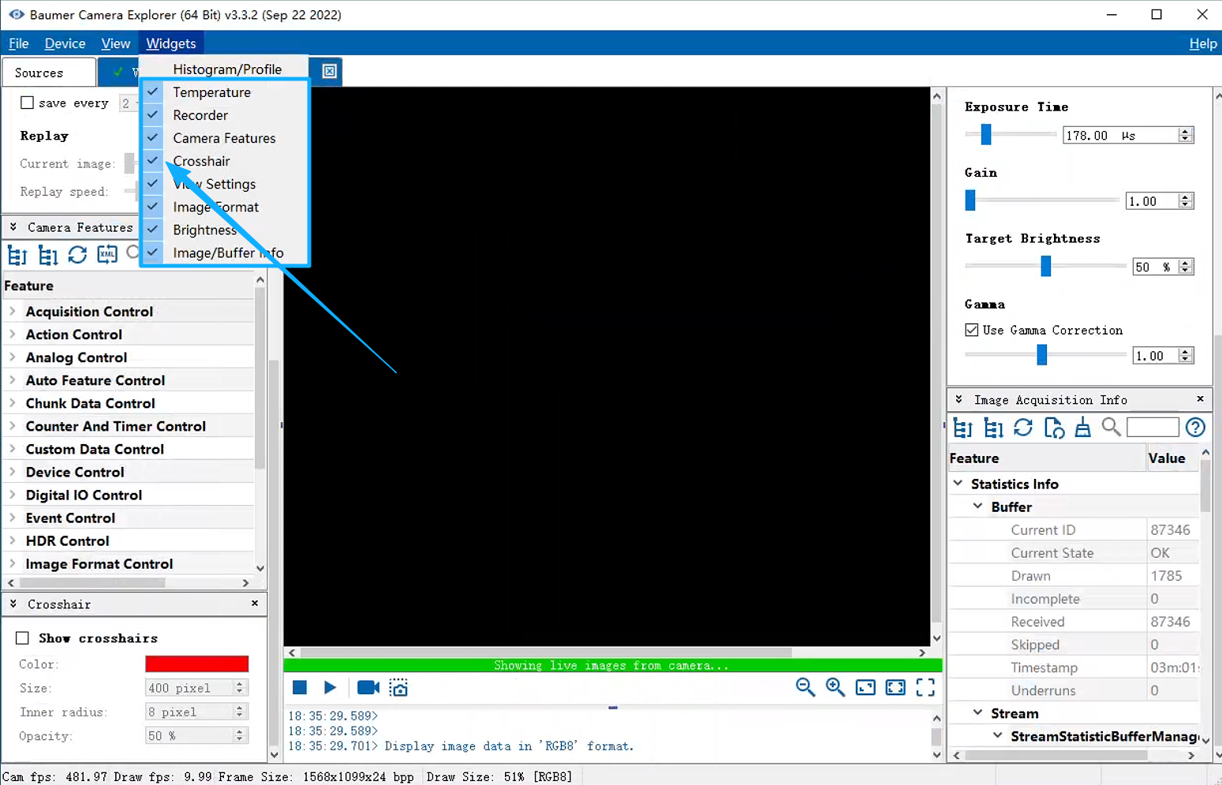Expand Analog Control node
1222x785 pixels.
[13, 357]
